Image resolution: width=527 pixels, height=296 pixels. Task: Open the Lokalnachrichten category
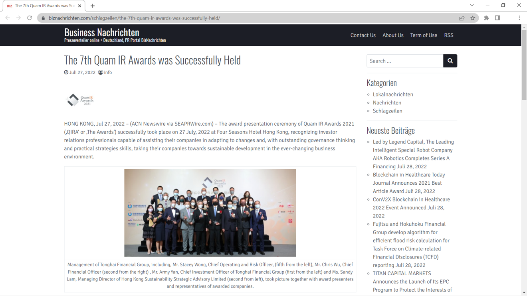coord(393,95)
